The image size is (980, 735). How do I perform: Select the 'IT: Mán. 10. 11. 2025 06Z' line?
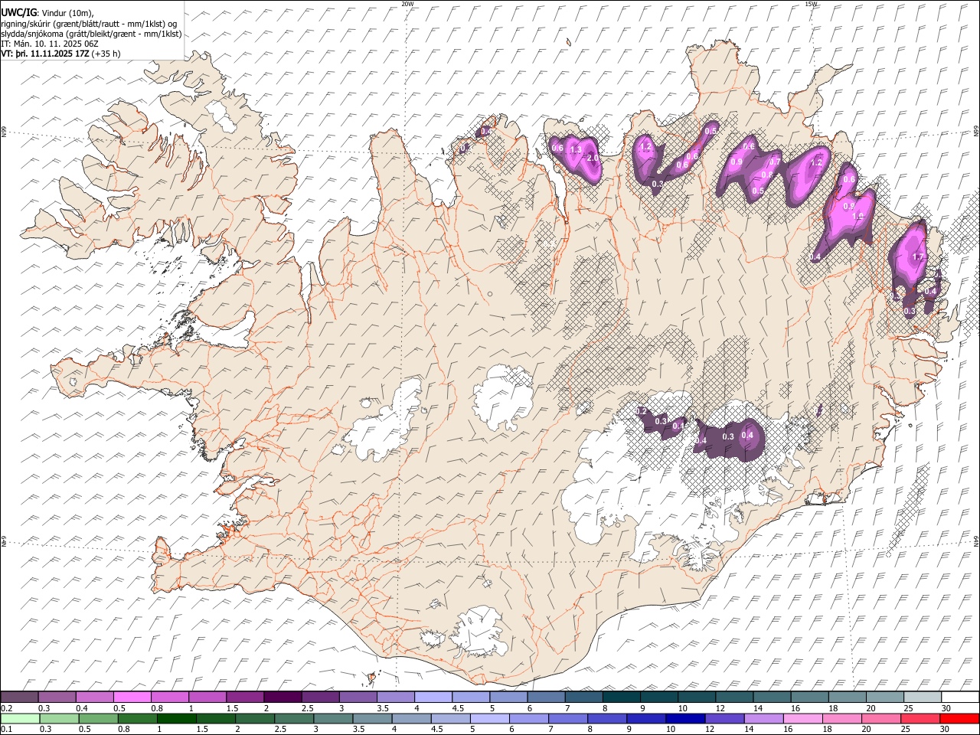tap(50, 44)
